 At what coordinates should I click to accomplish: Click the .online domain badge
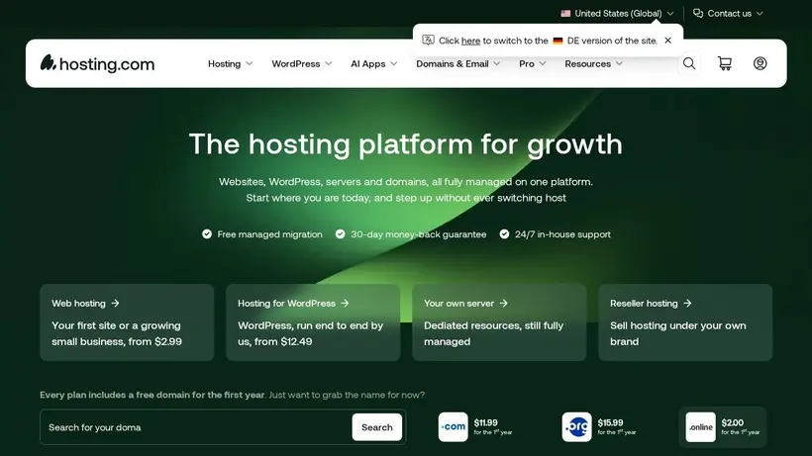(x=701, y=427)
